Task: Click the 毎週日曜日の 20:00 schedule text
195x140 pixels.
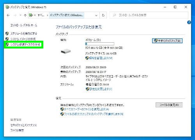Action: (x=97, y=85)
